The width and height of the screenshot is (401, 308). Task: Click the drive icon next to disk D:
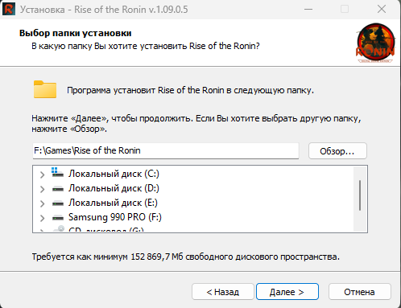tap(58, 189)
